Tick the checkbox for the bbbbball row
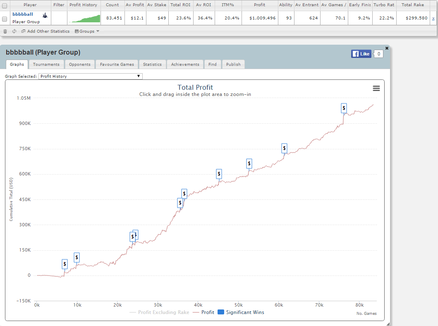 5,19
